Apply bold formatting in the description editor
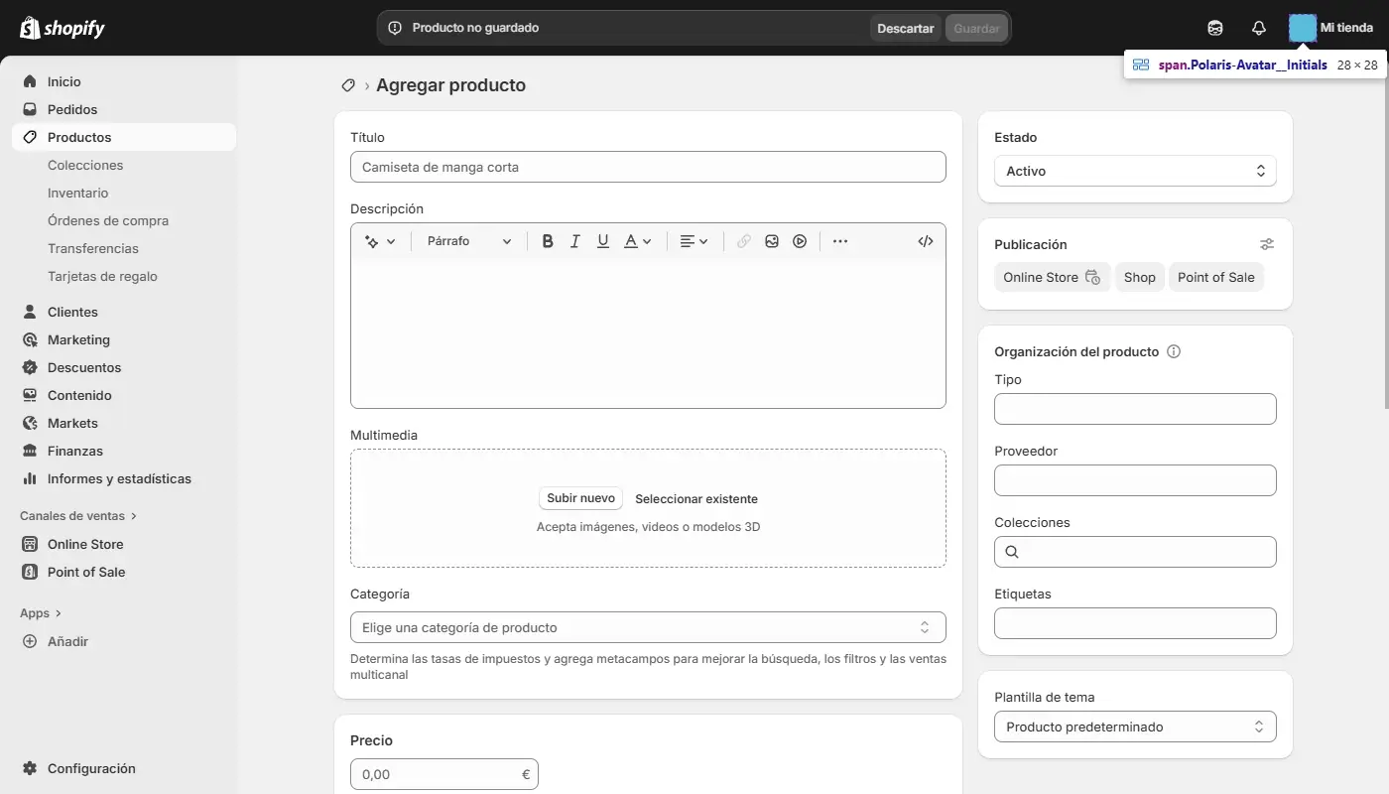 (548, 240)
